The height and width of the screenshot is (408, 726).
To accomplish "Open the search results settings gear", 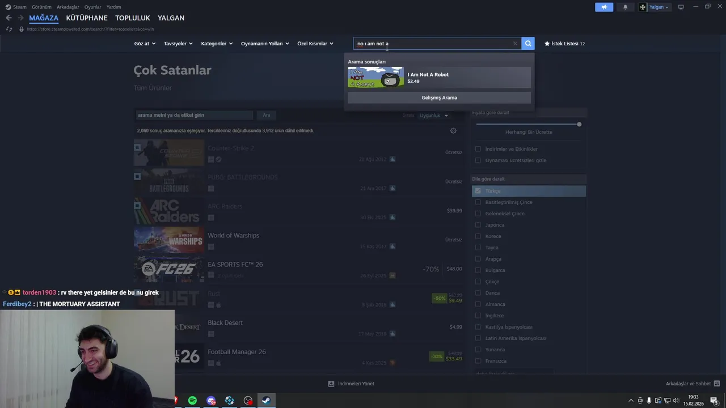I will [x=453, y=131].
